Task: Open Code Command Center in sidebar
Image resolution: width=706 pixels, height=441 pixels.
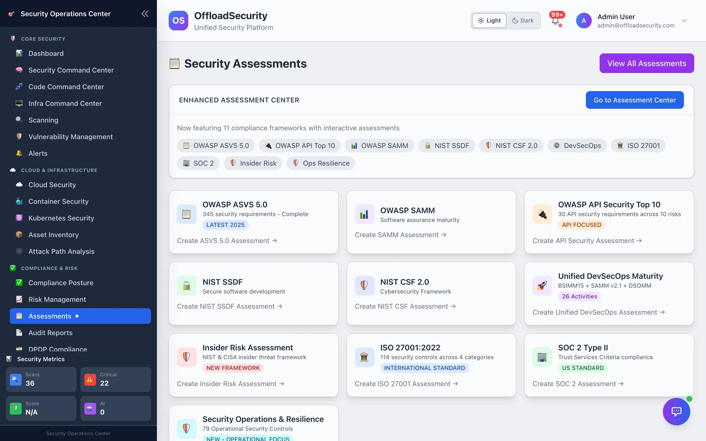Action: point(80,87)
